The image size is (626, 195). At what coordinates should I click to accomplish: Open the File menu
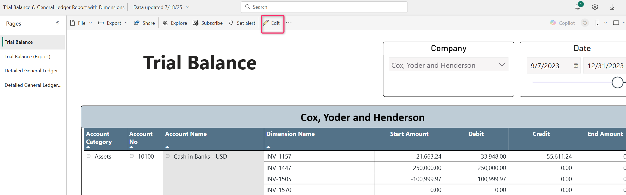81,23
